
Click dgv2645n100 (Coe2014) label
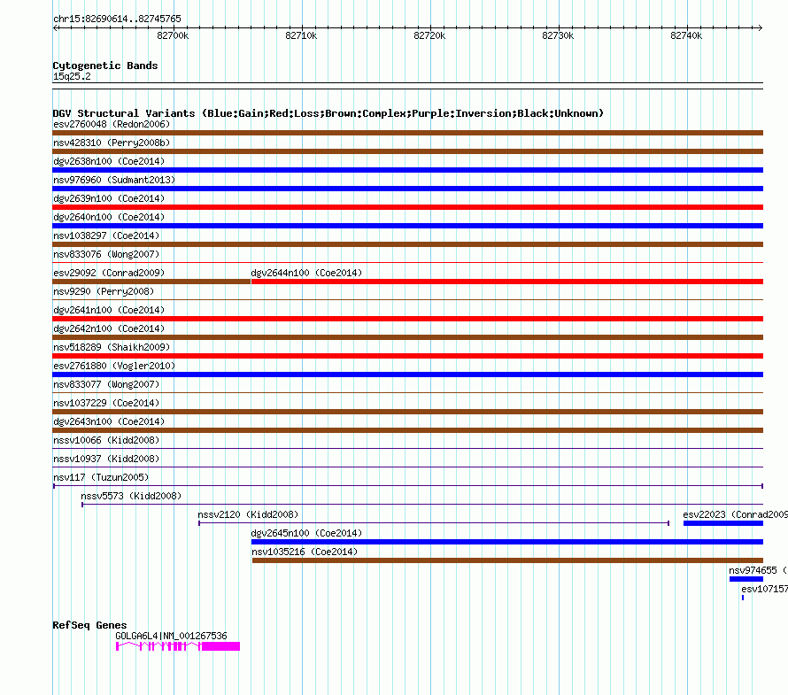[306, 533]
